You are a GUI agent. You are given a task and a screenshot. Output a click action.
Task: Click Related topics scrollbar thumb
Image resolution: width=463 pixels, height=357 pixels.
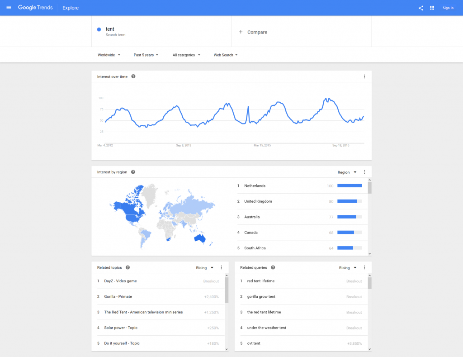[227, 290]
